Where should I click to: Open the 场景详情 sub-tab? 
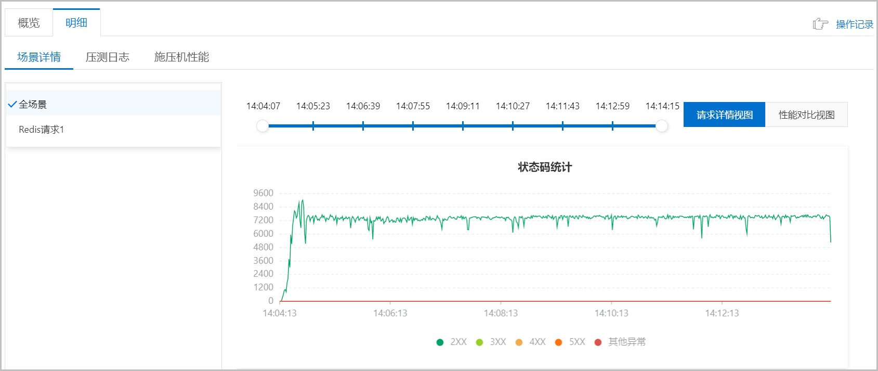click(x=39, y=57)
